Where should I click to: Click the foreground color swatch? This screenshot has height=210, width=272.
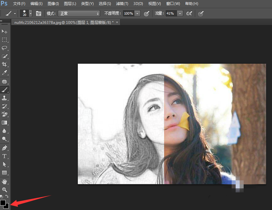tap(3, 202)
